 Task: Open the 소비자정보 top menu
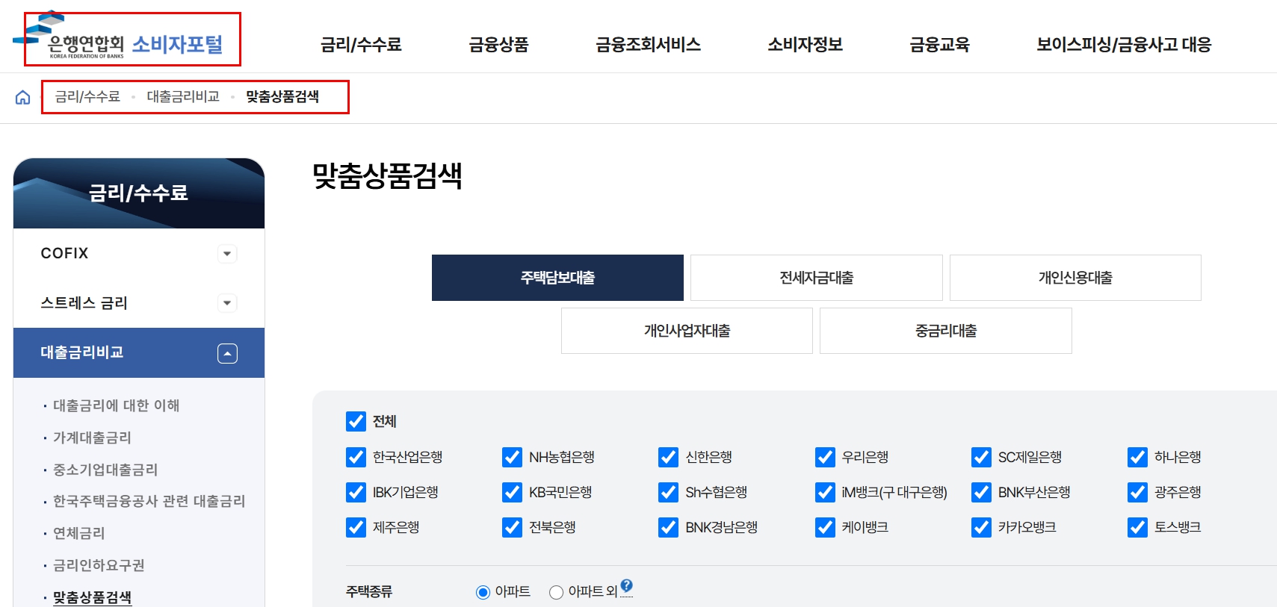(x=805, y=45)
